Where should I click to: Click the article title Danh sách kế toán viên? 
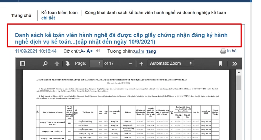(121, 38)
